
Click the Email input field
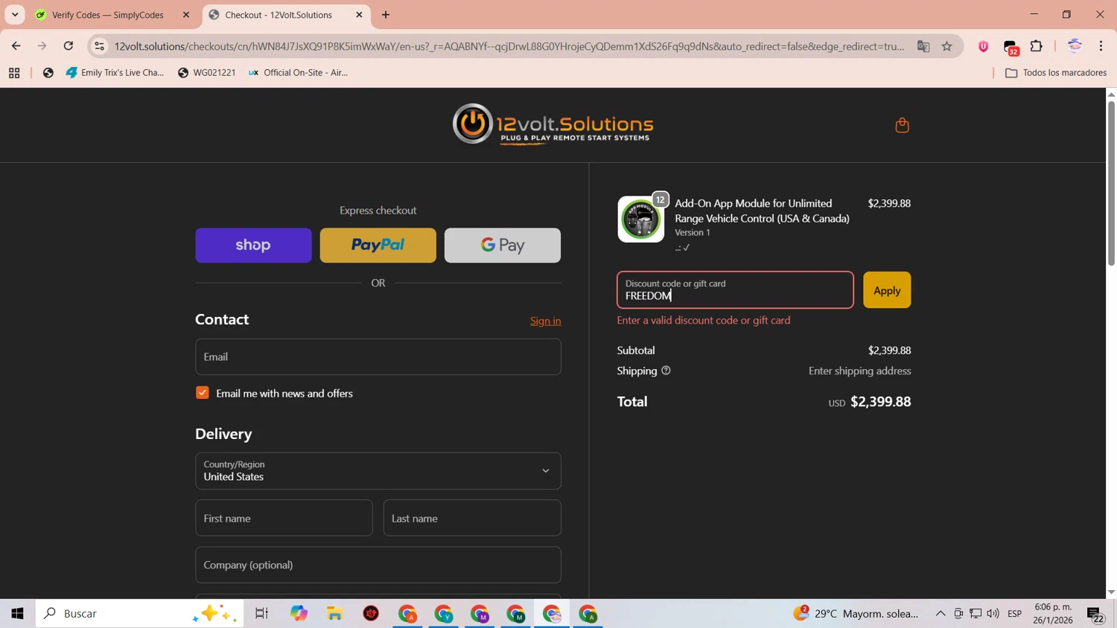(x=378, y=357)
